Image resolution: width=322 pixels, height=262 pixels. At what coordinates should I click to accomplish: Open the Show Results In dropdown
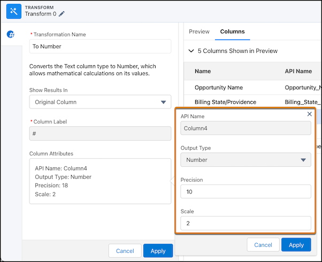coord(100,102)
